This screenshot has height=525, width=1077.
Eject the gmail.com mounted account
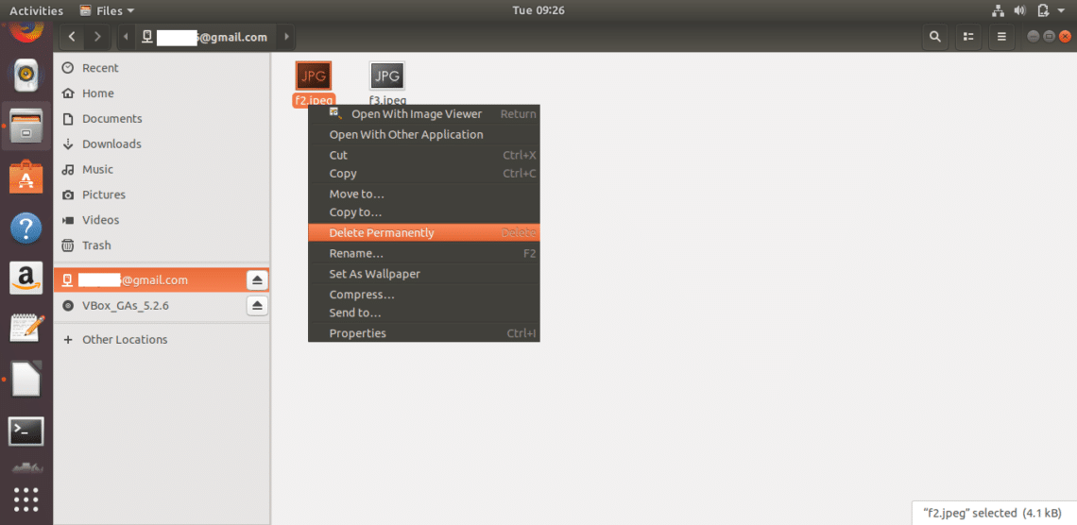click(257, 280)
